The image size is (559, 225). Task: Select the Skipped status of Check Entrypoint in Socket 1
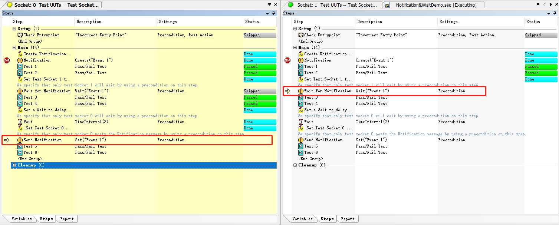pyautogui.click(x=541, y=35)
